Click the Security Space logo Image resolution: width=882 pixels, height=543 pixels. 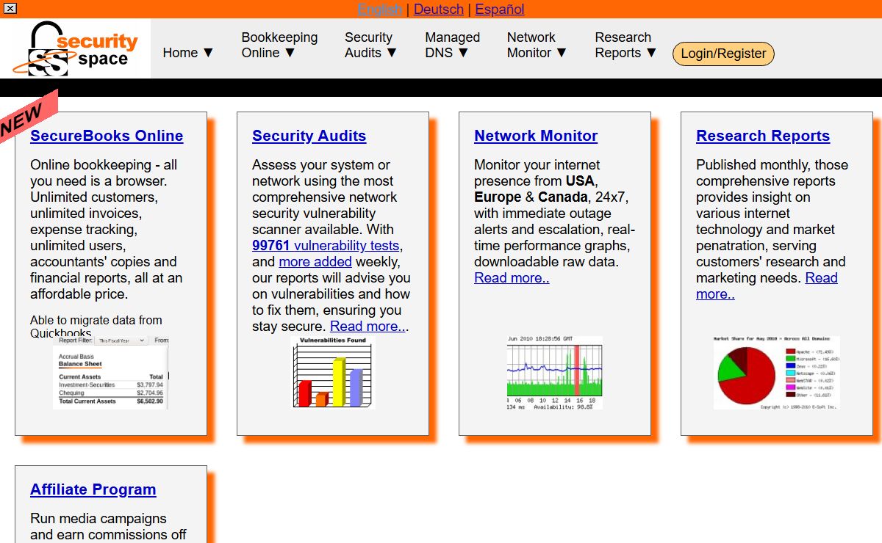(x=75, y=48)
